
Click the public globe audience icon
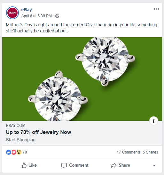click(x=57, y=16)
